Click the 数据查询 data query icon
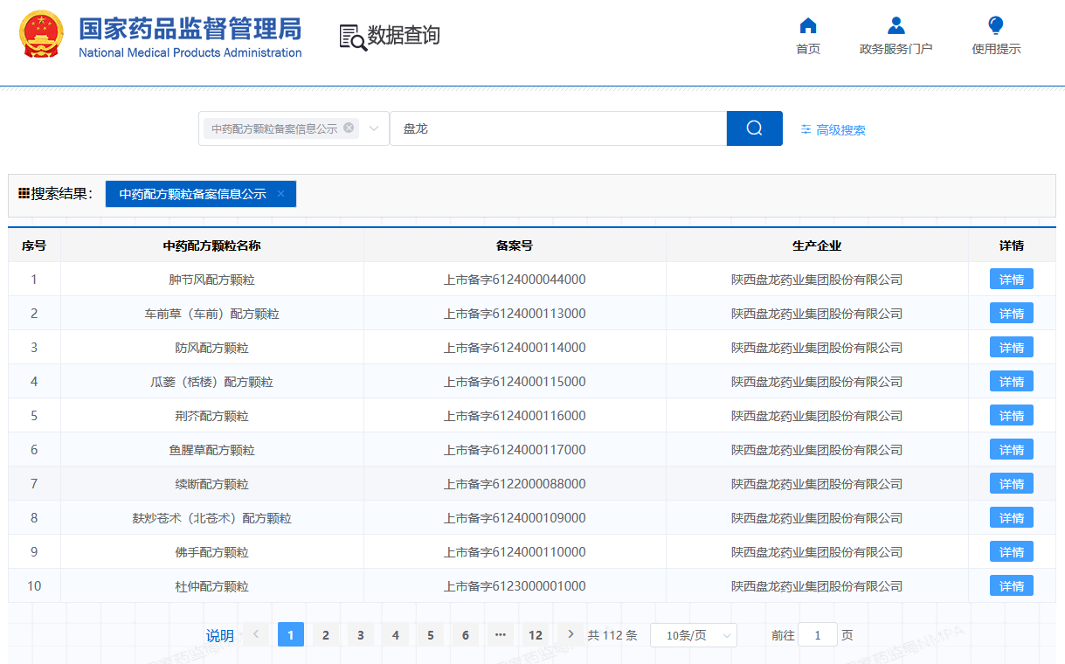 tap(353, 37)
